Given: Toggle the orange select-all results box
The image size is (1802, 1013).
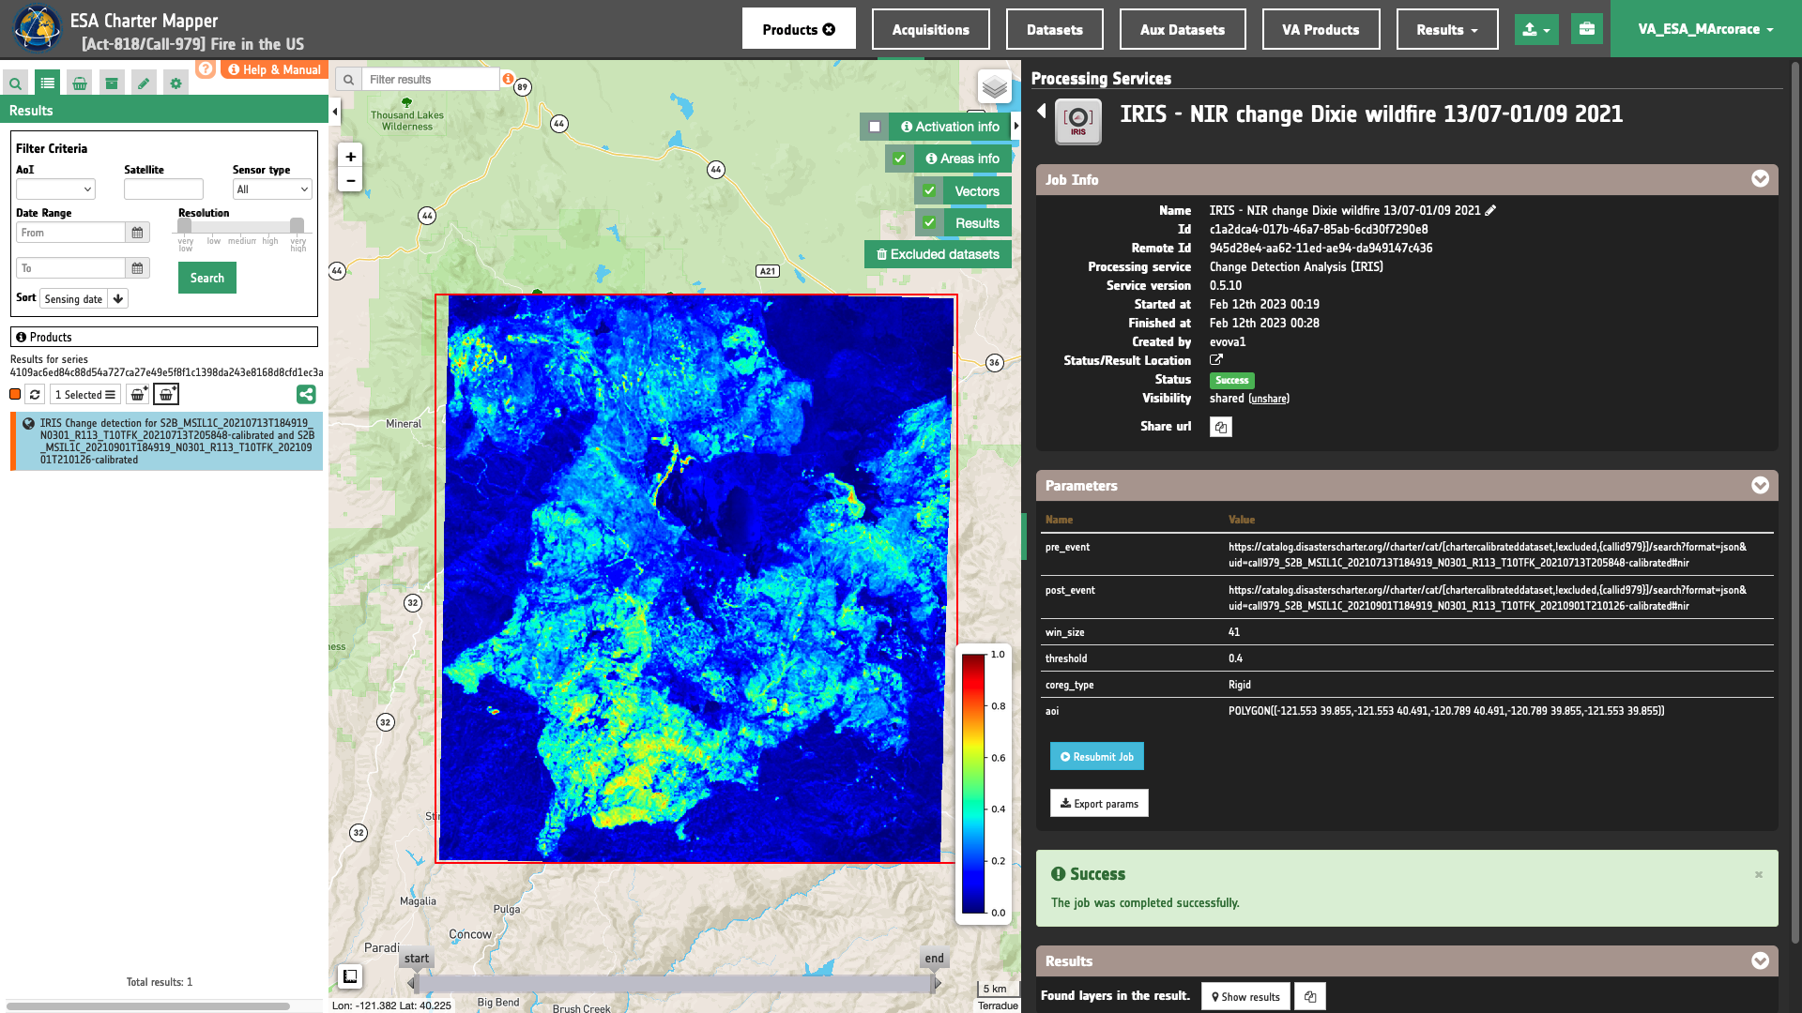Looking at the screenshot, I should tap(15, 394).
